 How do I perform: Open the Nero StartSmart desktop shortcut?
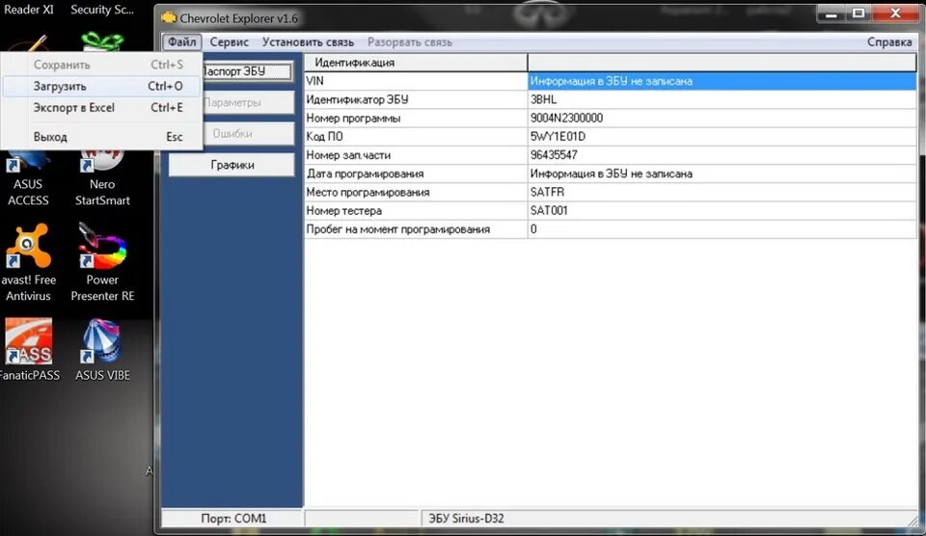pos(102,177)
